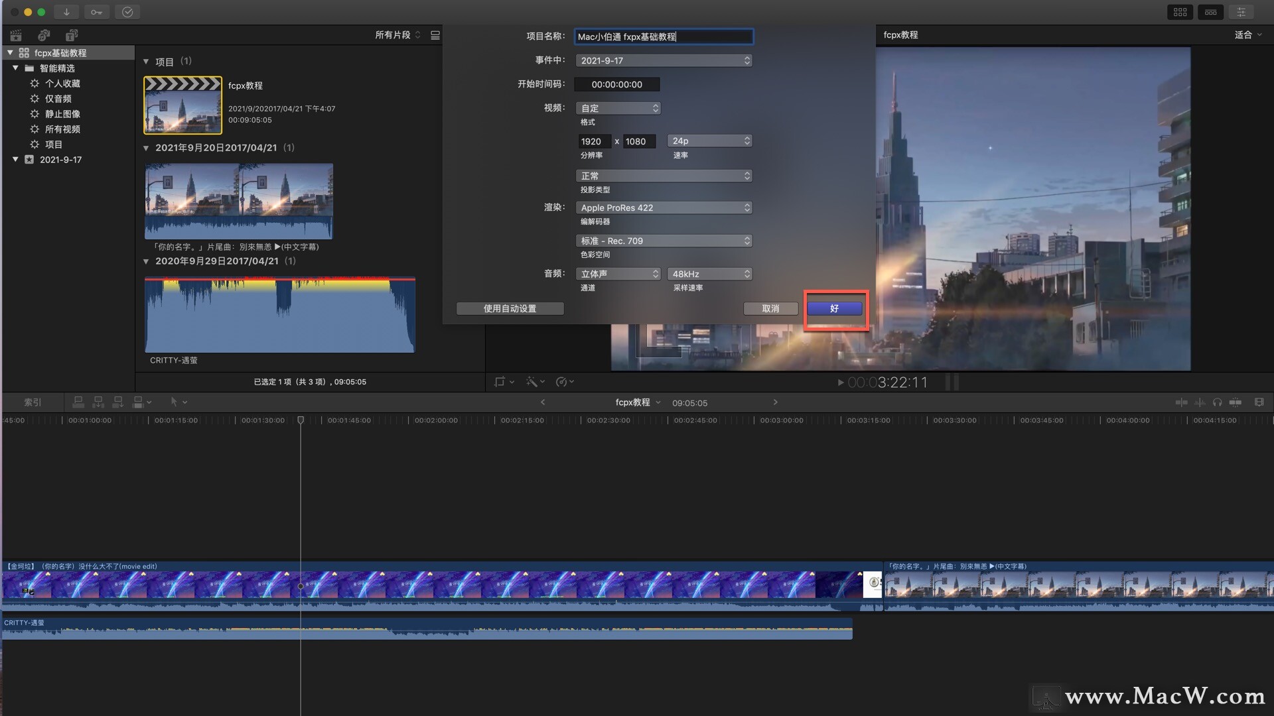Toggle the browser grid view button
This screenshot has width=1274, height=716.
(1180, 12)
